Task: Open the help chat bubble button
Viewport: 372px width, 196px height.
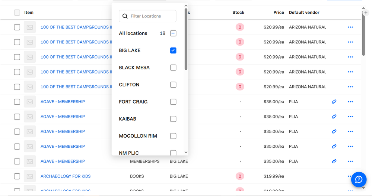Action: pyautogui.click(x=359, y=180)
